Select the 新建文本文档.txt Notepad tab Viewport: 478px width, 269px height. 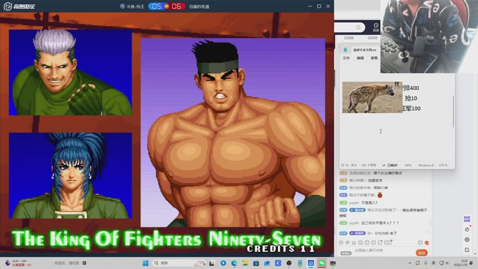tap(364, 50)
